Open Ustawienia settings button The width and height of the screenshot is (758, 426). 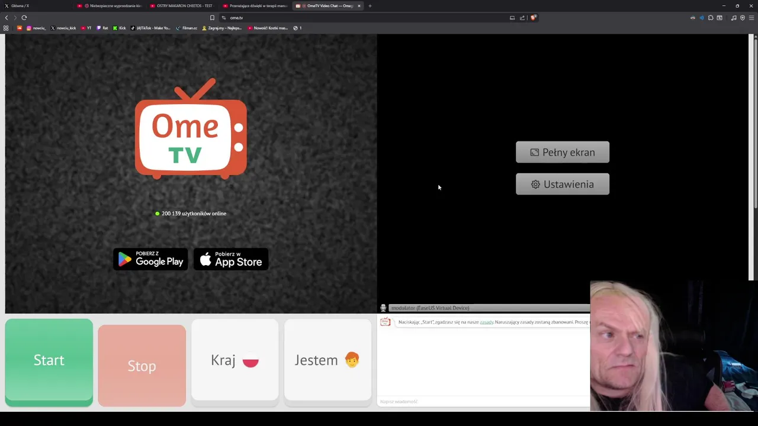click(x=563, y=184)
